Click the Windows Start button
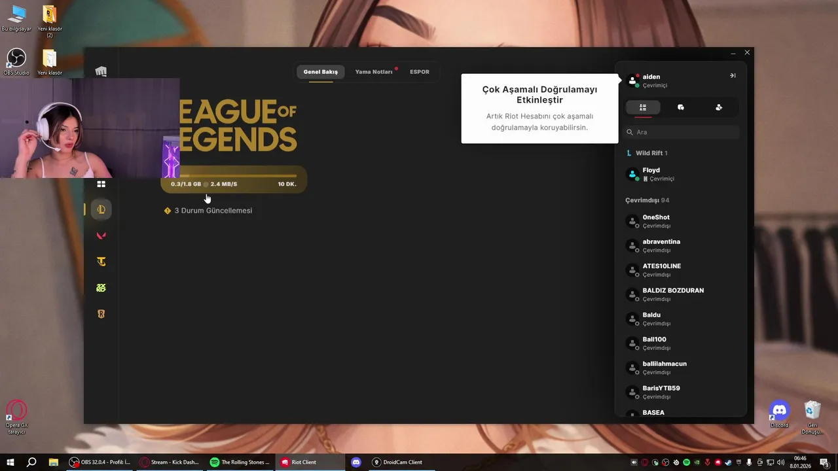The width and height of the screenshot is (838, 471). pyautogui.click(x=10, y=462)
